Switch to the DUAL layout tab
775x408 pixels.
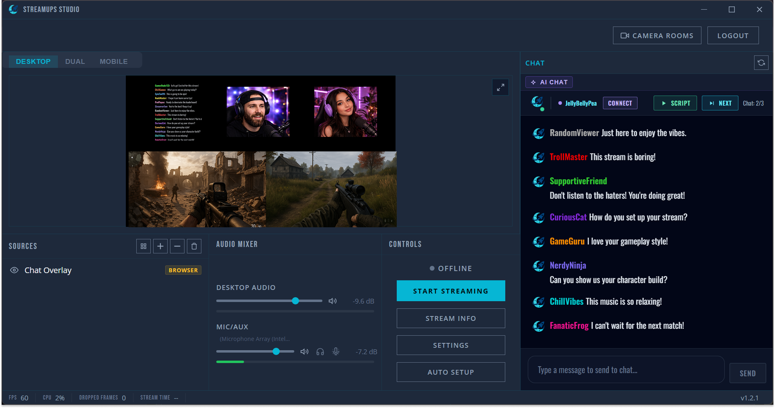point(75,61)
